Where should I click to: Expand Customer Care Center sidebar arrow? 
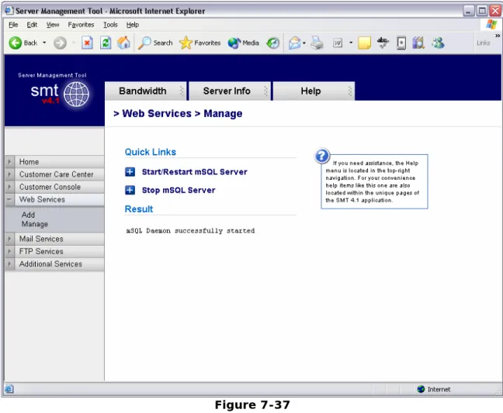click(9, 174)
